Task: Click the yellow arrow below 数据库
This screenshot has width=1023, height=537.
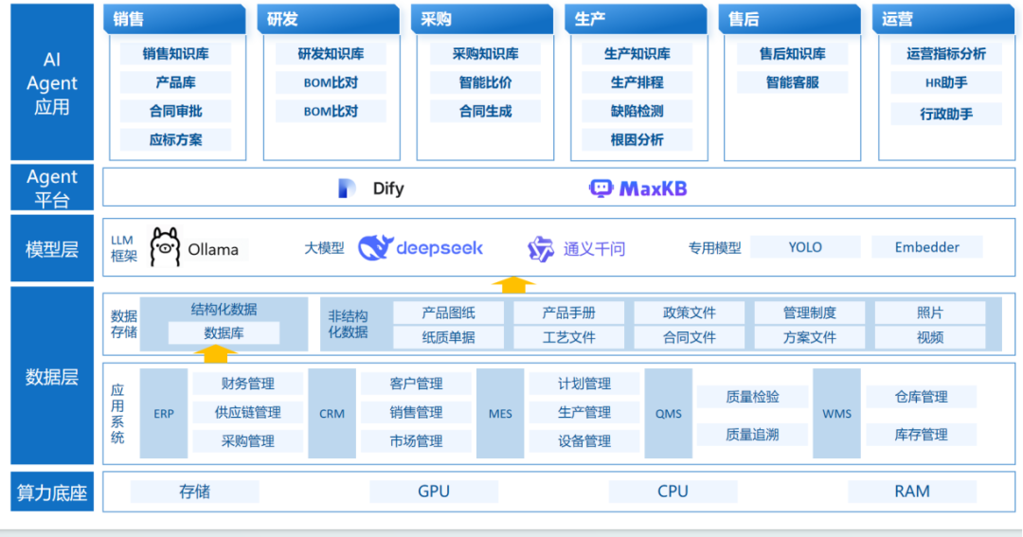Action: [215, 354]
